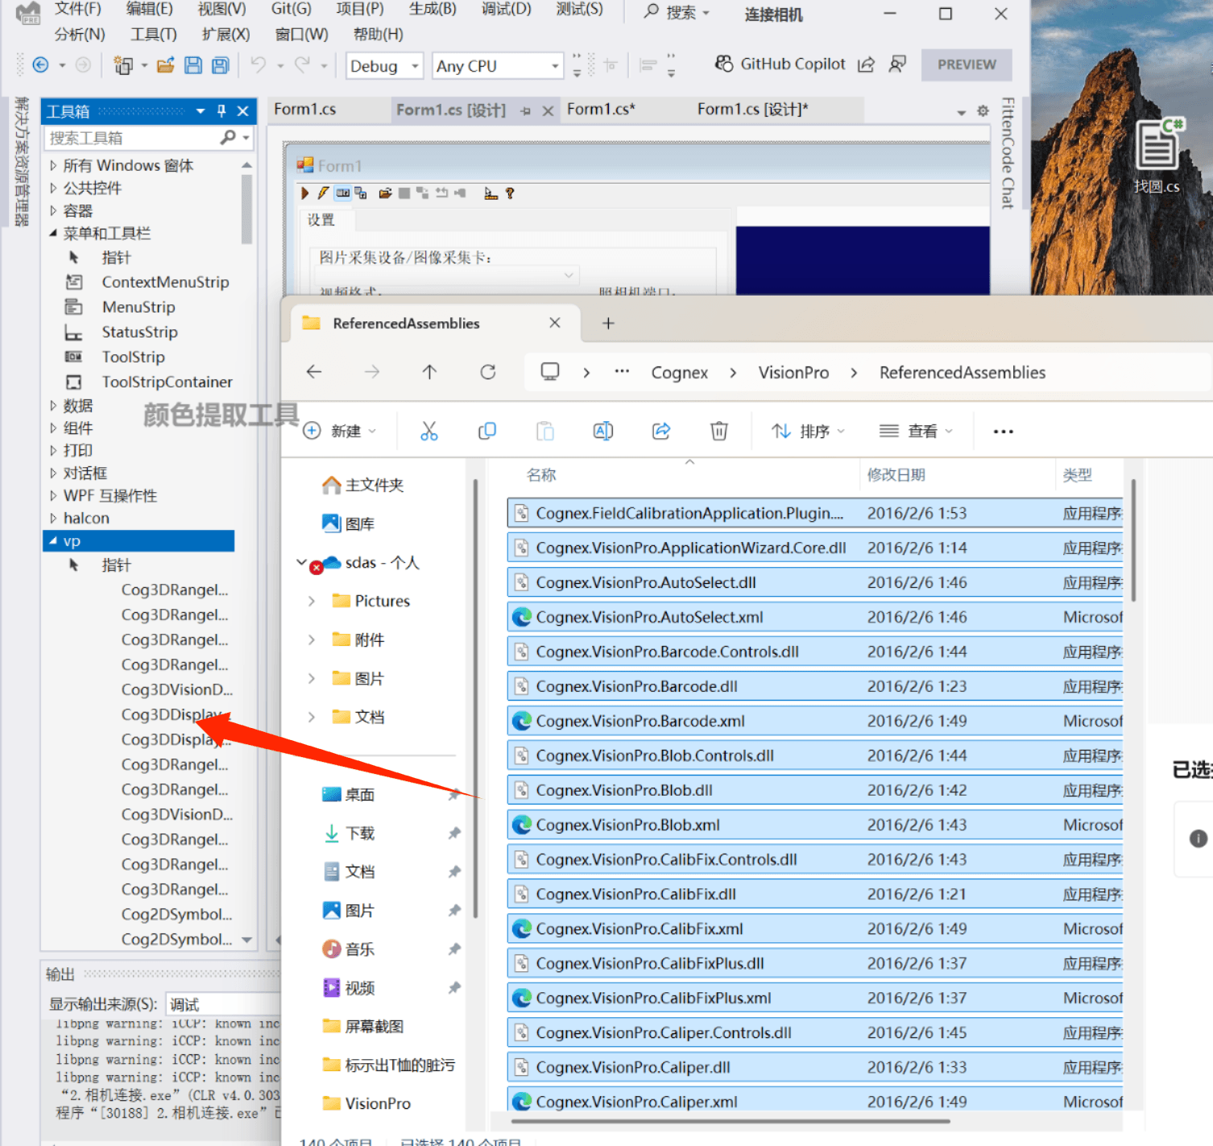
Task: Open the 文件(F) menu
Action: 78,9
